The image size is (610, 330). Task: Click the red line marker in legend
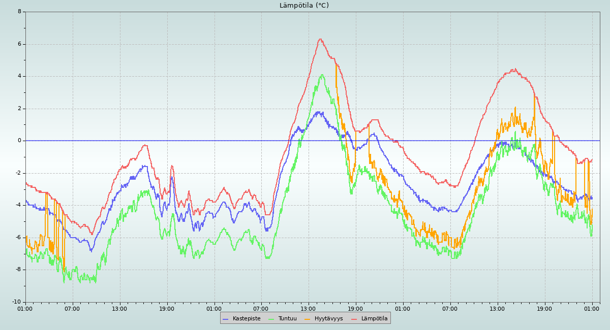354,319
